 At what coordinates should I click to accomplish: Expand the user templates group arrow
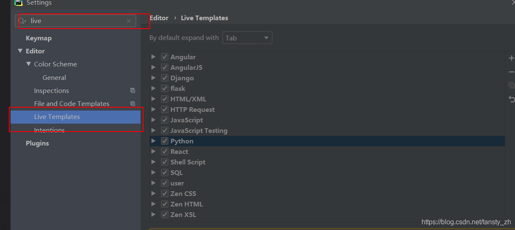(154, 183)
